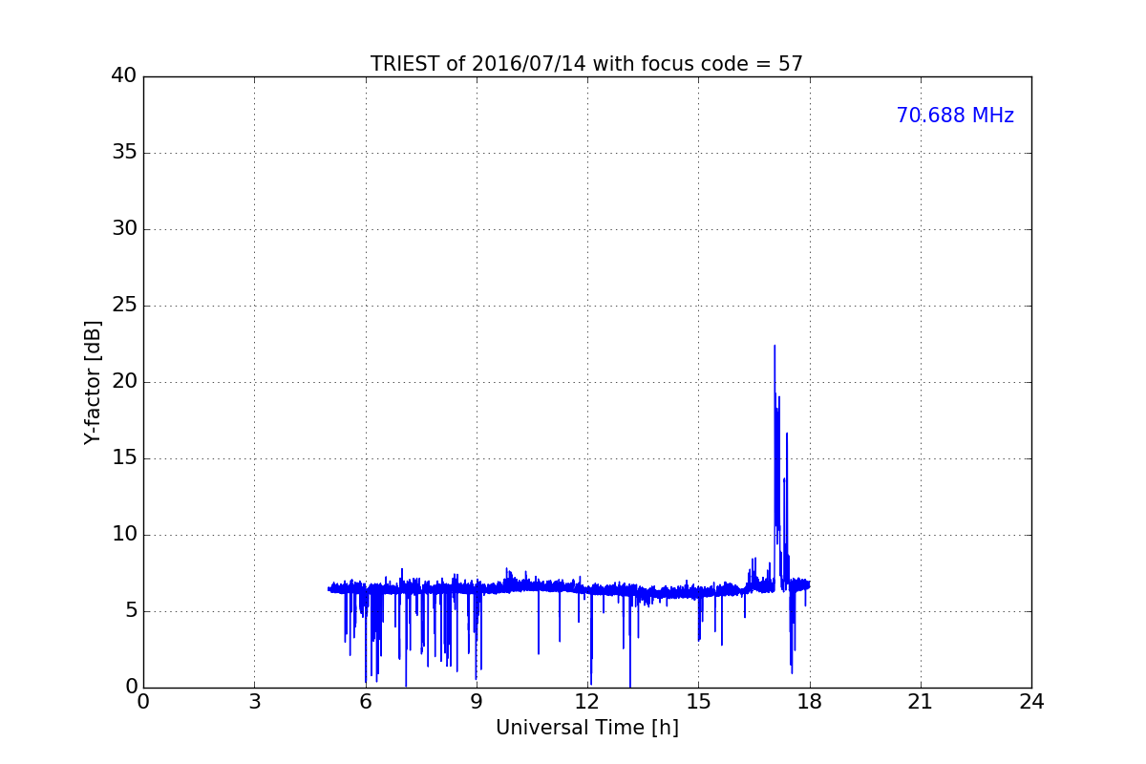Click the y-axis tick label '10'
Image resolution: width=1146 pixels, height=764 pixels.
pyautogui.click(x=124, y=535)
